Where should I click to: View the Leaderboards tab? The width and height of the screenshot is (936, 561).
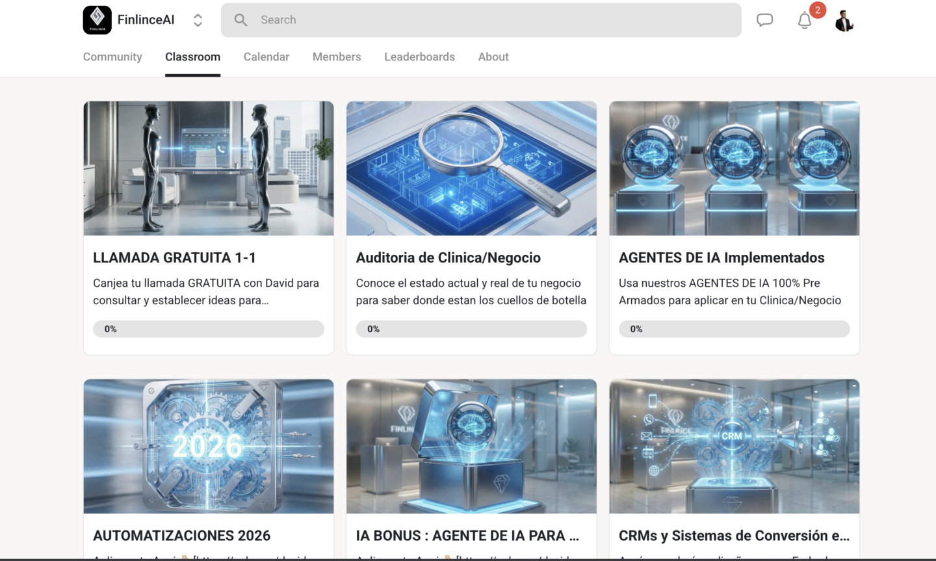[x=419, y=57]
